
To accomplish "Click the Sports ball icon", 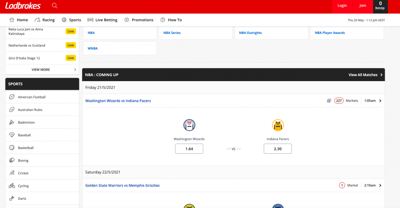I will (x=64, y=20).
